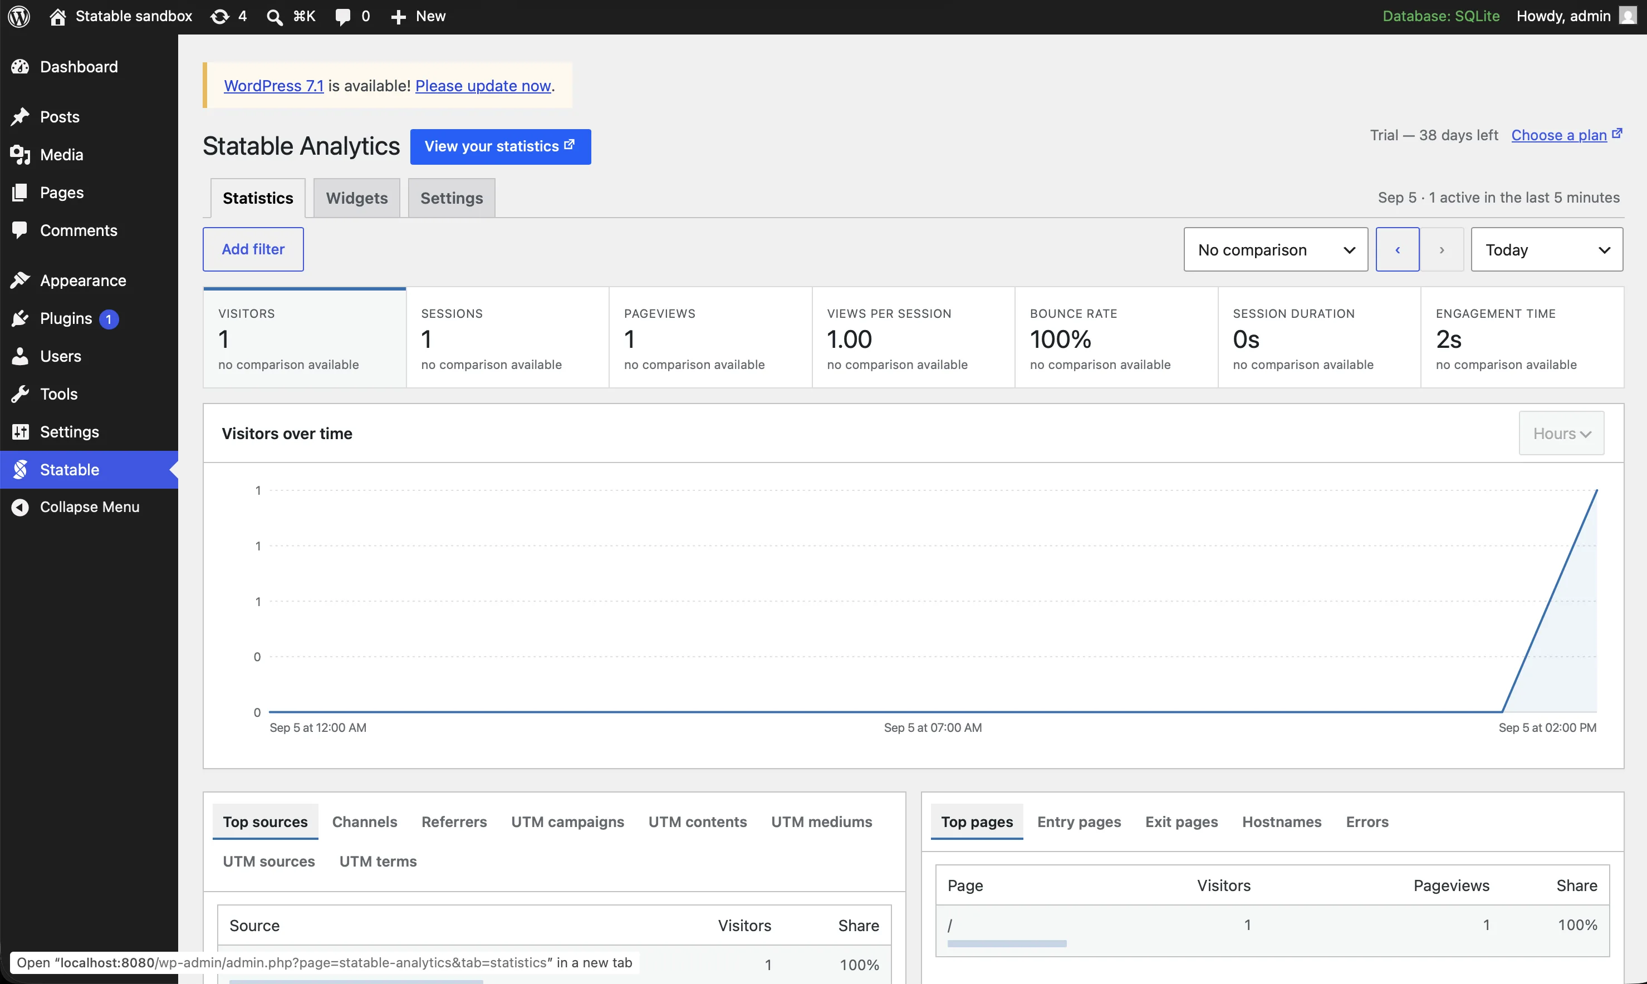
Task: Click external link icon beside Choose a plan
Action: 1617,134
